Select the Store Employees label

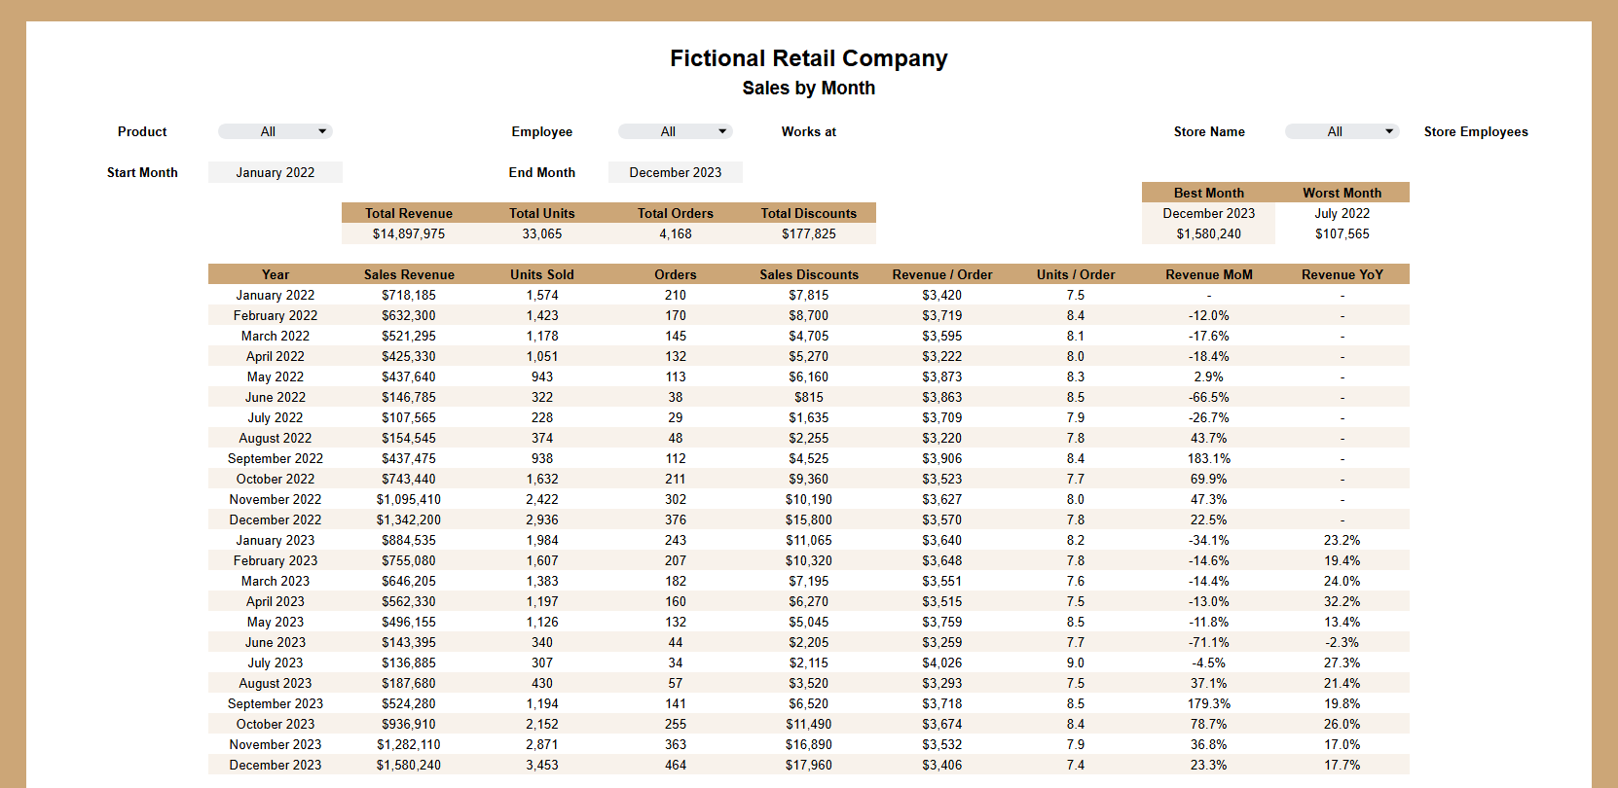(1475, 131)
